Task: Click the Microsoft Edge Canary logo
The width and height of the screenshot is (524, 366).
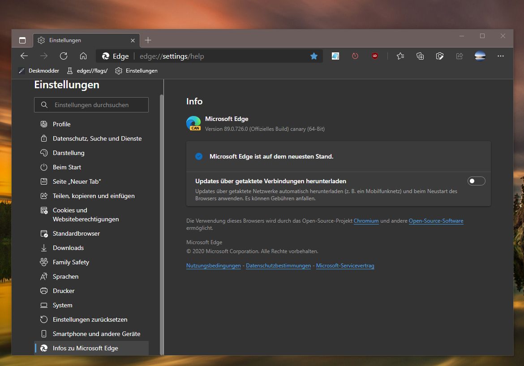Action: pos(193,123)
